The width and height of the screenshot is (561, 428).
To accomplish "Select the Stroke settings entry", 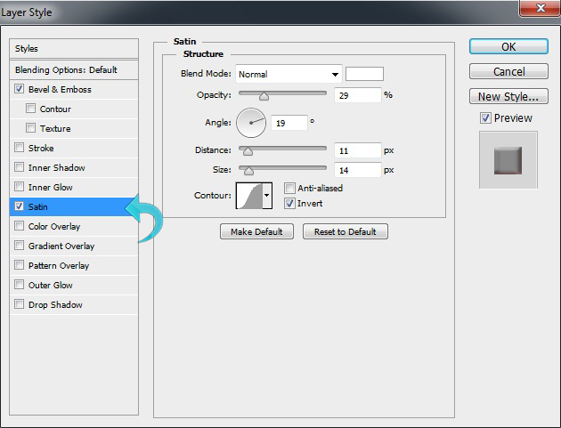I will tap(41, 148).
